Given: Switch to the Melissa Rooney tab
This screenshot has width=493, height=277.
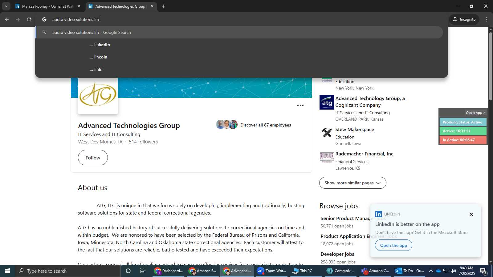Looking at the screenshot, I should point(47,6).
